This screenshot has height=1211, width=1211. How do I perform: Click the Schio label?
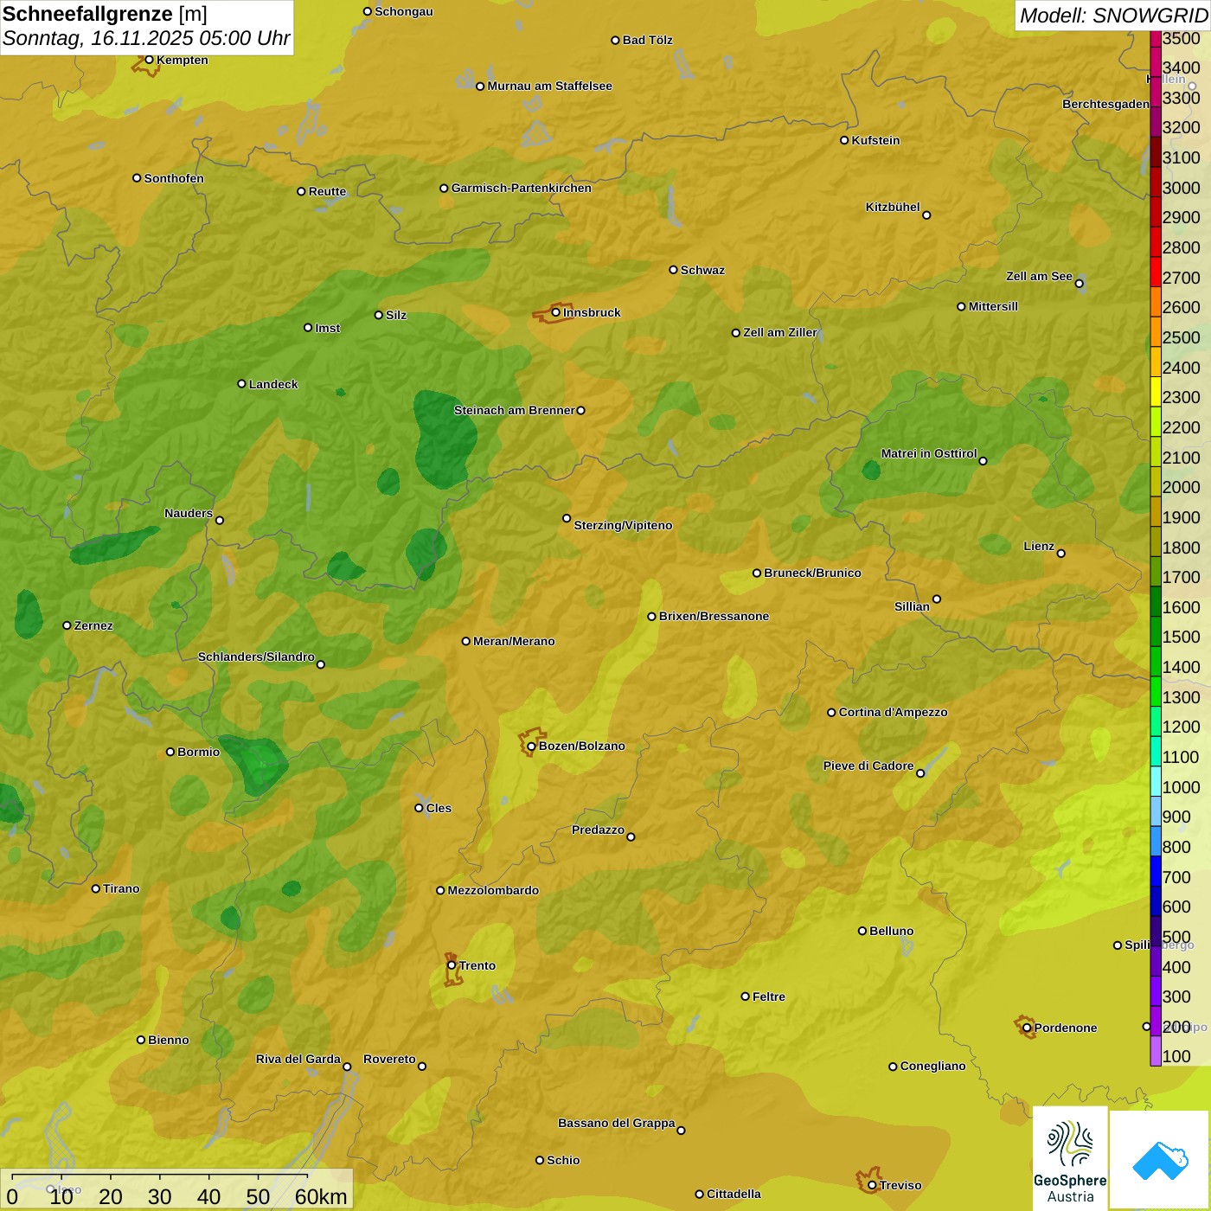click(x=564, y=1160)
